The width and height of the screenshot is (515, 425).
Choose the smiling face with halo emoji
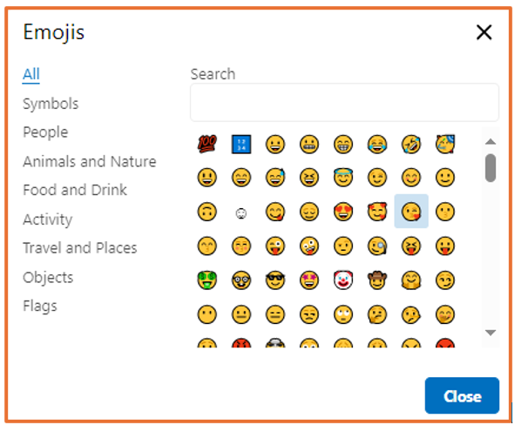tap(342, 177)
